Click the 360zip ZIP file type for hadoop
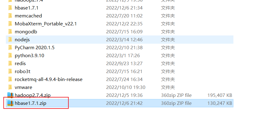Screen dimensions: 261x140 point(176,95)
